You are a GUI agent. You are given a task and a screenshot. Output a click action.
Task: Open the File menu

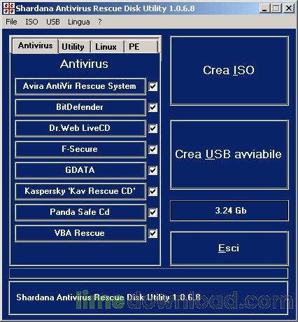(11, 22)
